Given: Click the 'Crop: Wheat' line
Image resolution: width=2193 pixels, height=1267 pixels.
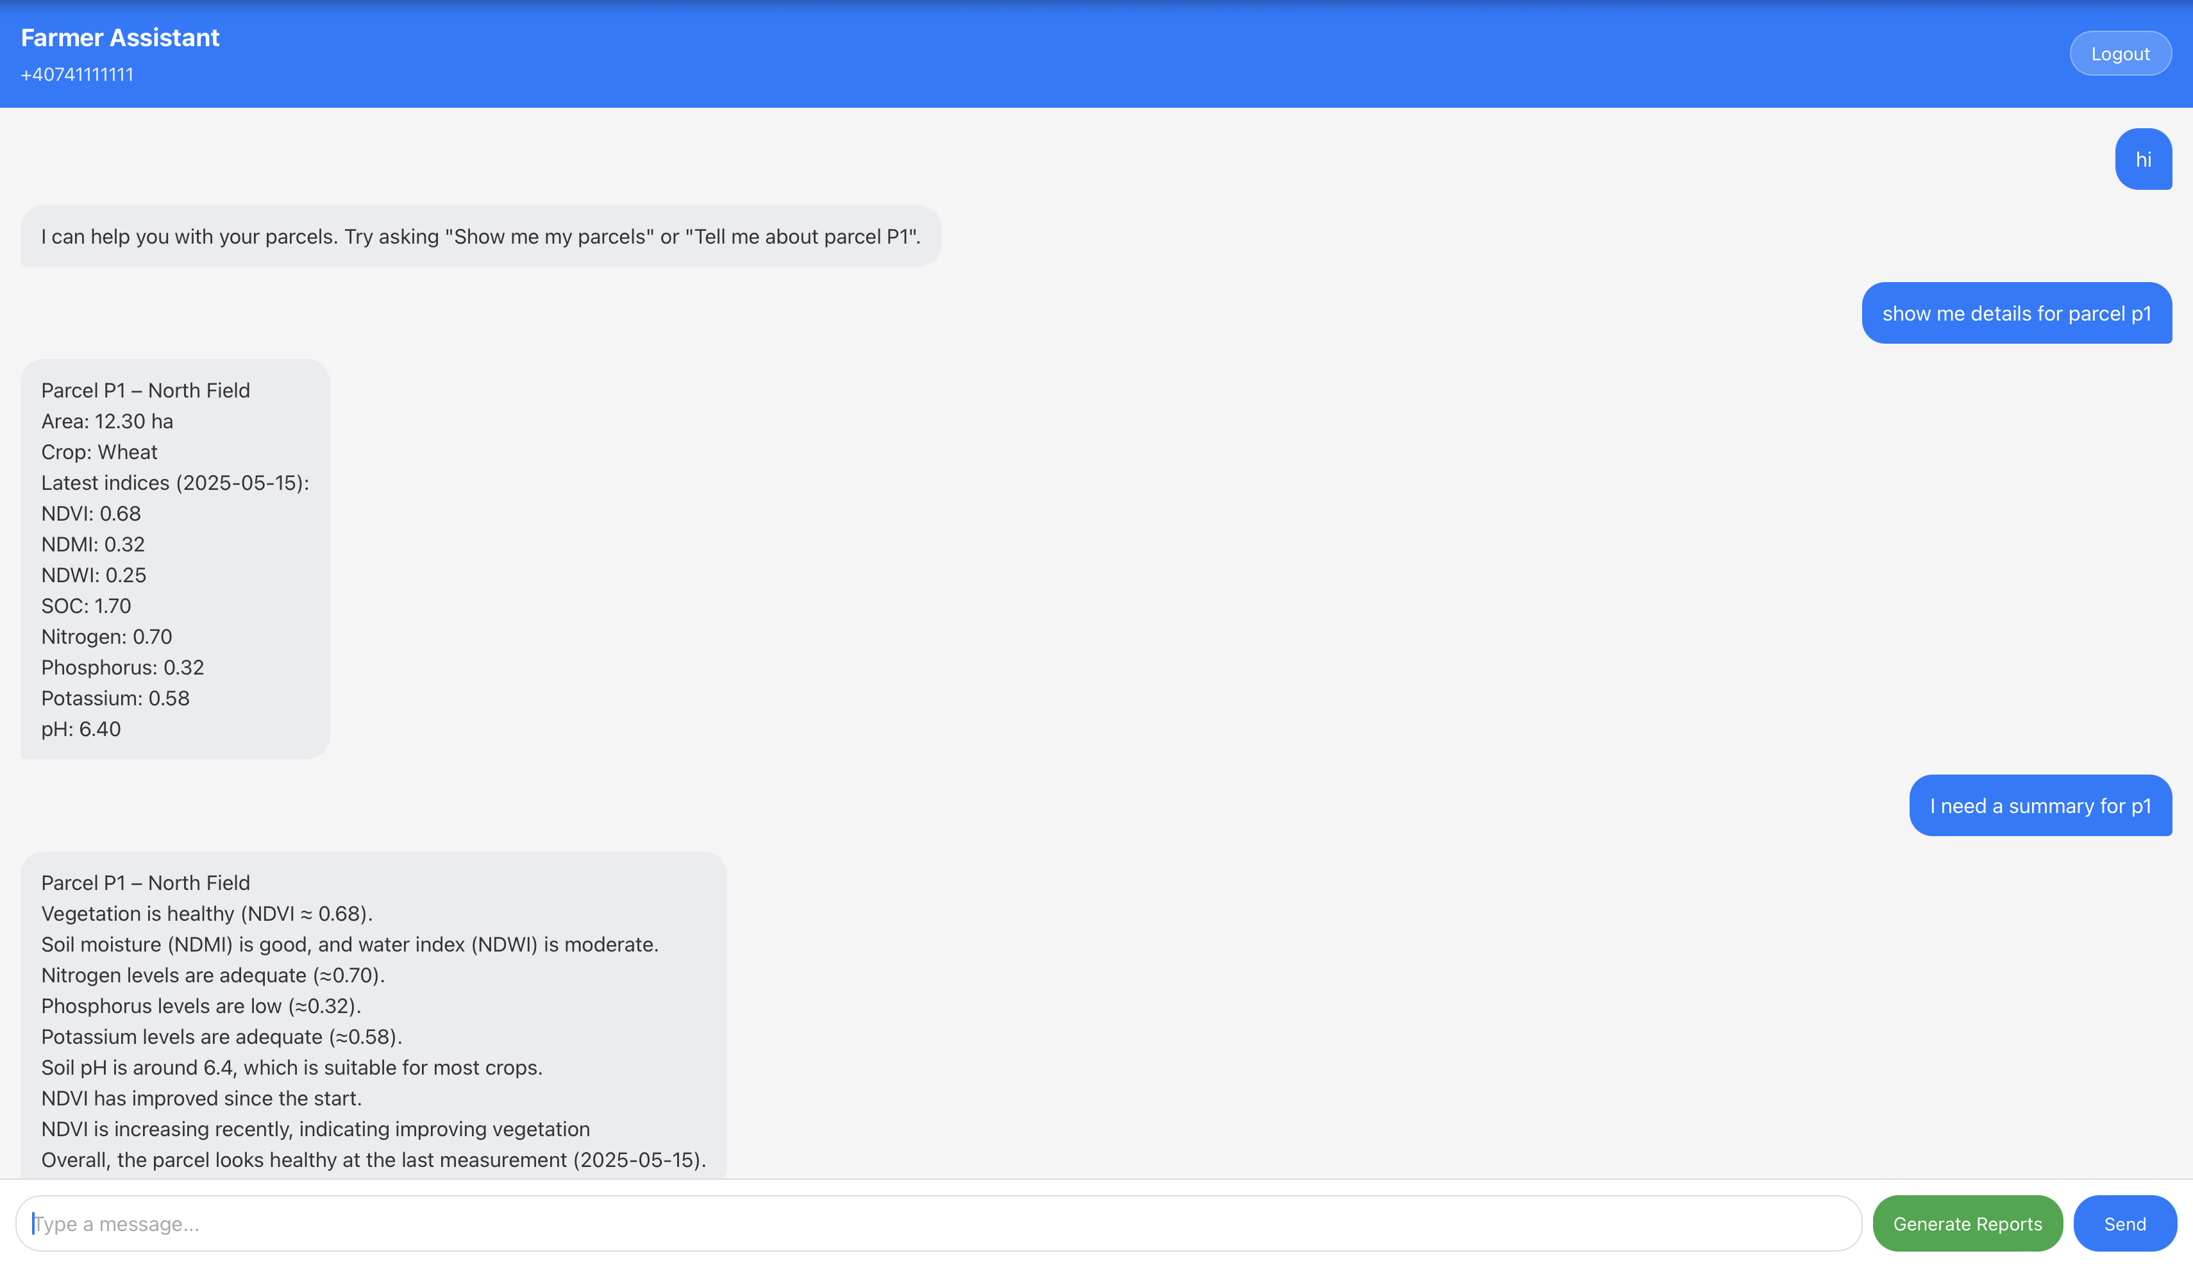Looking at the screenshot, I should (99, 451).
